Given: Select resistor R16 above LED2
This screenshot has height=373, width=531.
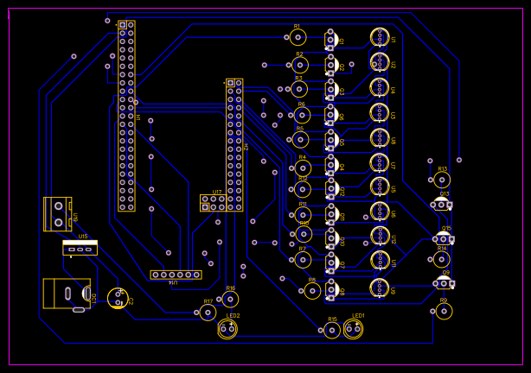Looking at the screenshot, I should [230, 300].
